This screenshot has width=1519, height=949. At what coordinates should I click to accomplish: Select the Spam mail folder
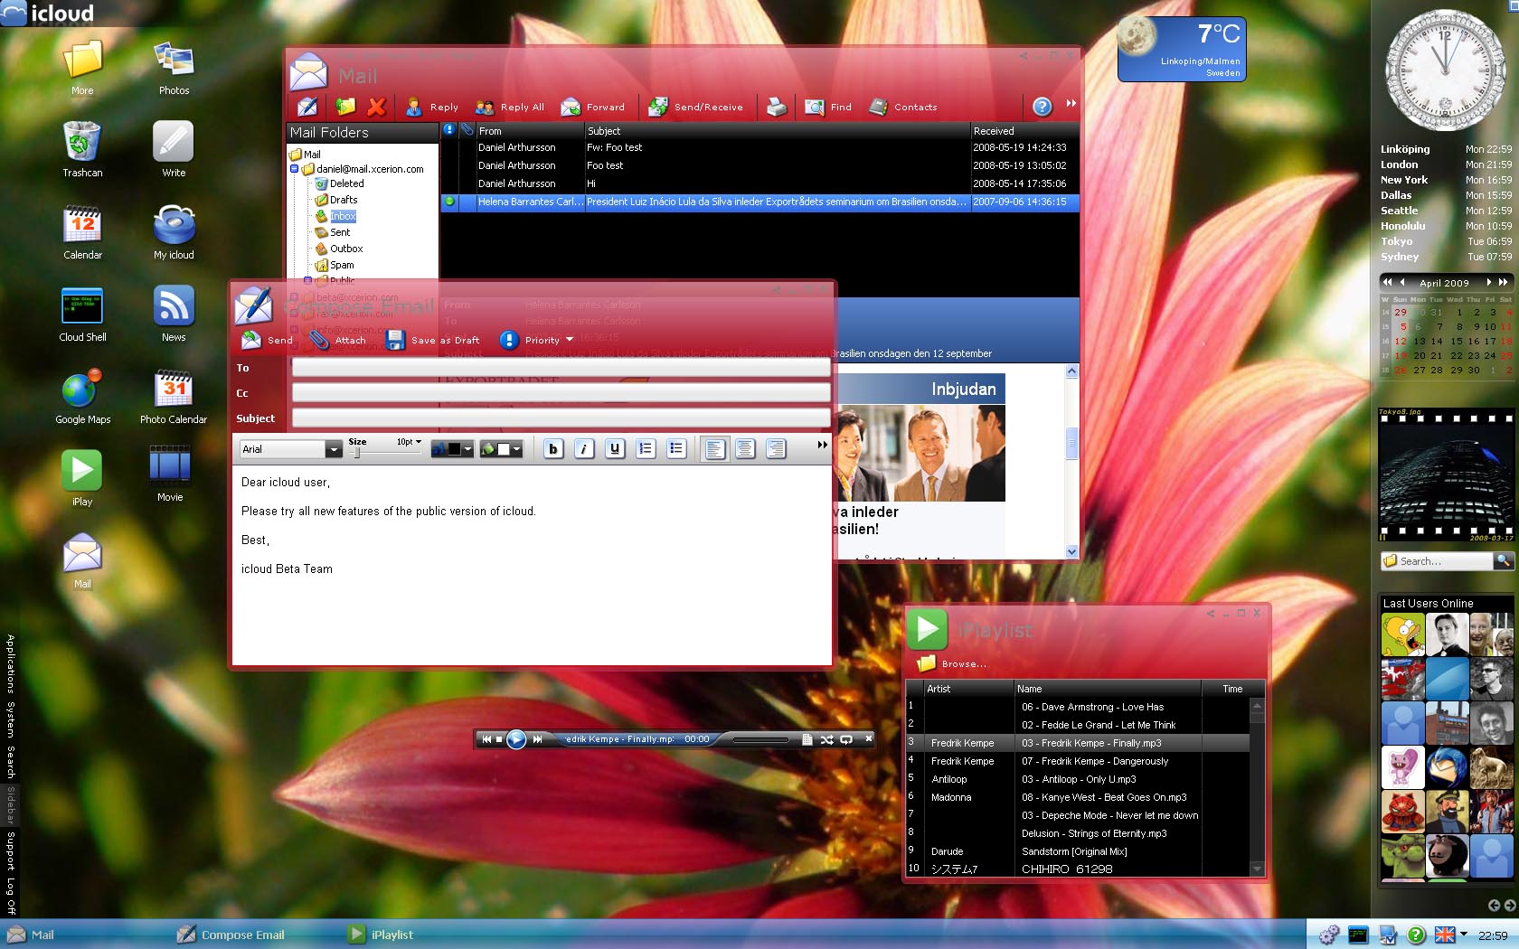pyautogui.click(x=335, y=265)
